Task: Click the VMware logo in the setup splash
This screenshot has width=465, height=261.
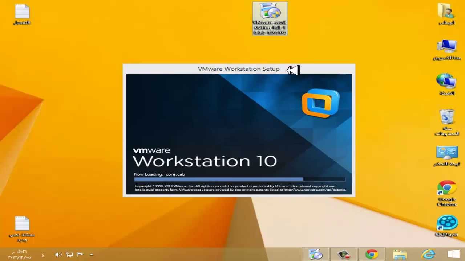Action: (321, 103)
